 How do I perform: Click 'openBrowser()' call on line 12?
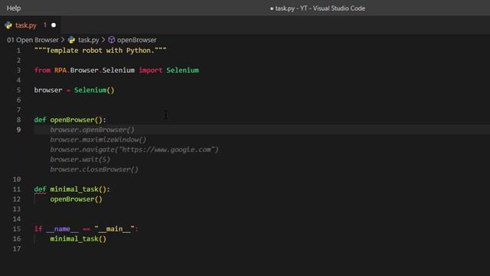pyautogui.click(x=77, y=199)
